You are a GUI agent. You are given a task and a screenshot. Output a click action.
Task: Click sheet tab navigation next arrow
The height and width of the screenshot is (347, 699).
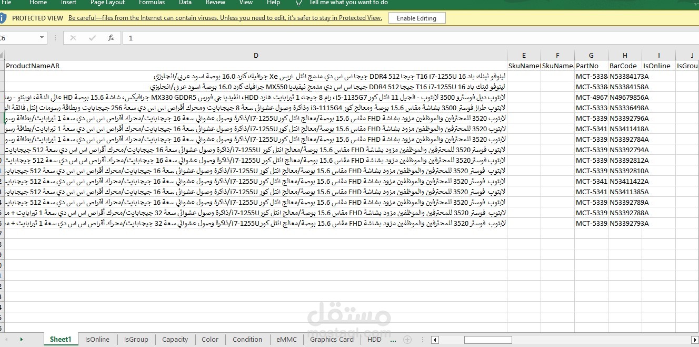point(22,340)
